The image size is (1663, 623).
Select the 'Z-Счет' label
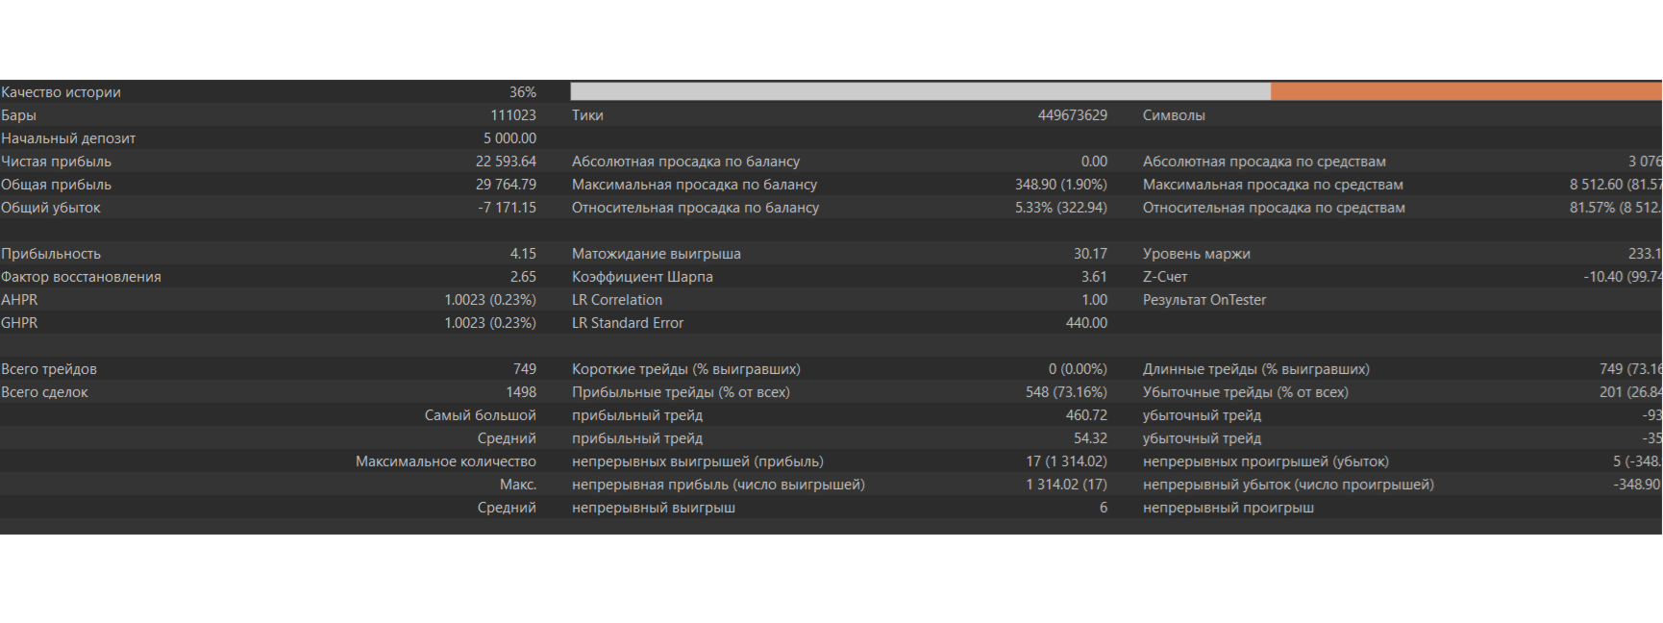tap(1165, 277)
